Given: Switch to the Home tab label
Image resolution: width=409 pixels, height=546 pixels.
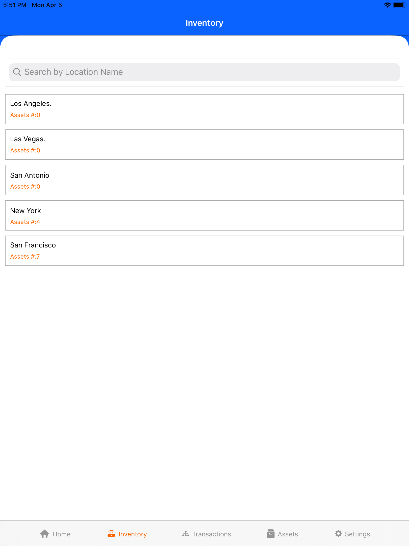Looking at the screenshot, I should click(61, 534).
